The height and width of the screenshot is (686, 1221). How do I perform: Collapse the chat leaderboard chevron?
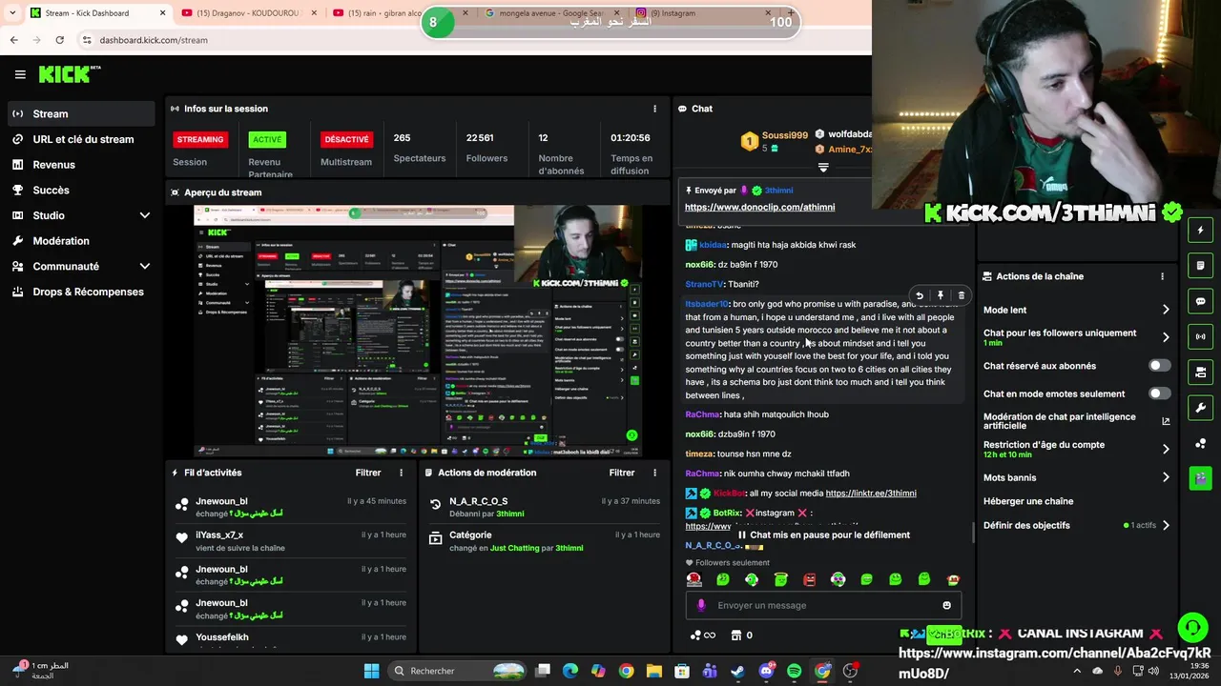pos(823,168)
